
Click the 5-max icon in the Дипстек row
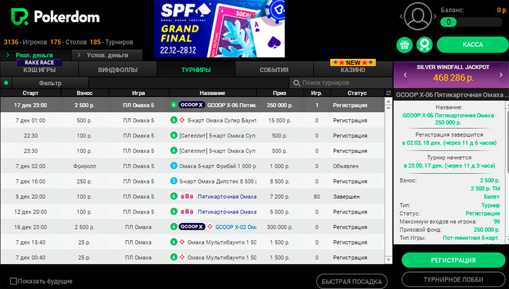pyautogui.click(x=174, y=181)
